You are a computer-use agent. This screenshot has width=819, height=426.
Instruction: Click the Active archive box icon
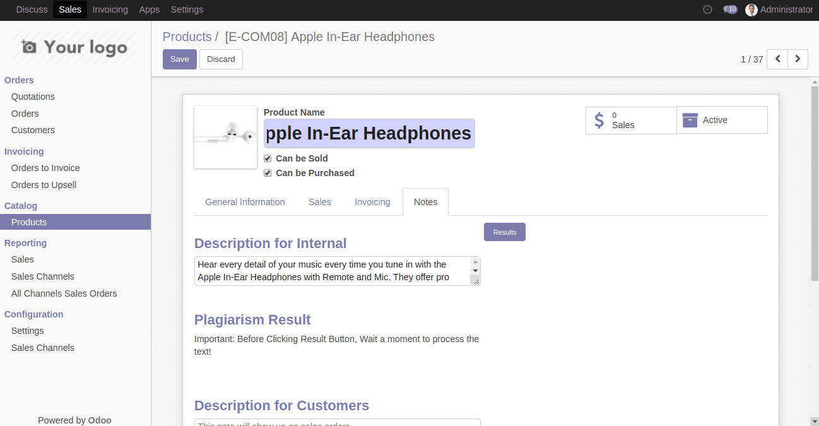690,120
